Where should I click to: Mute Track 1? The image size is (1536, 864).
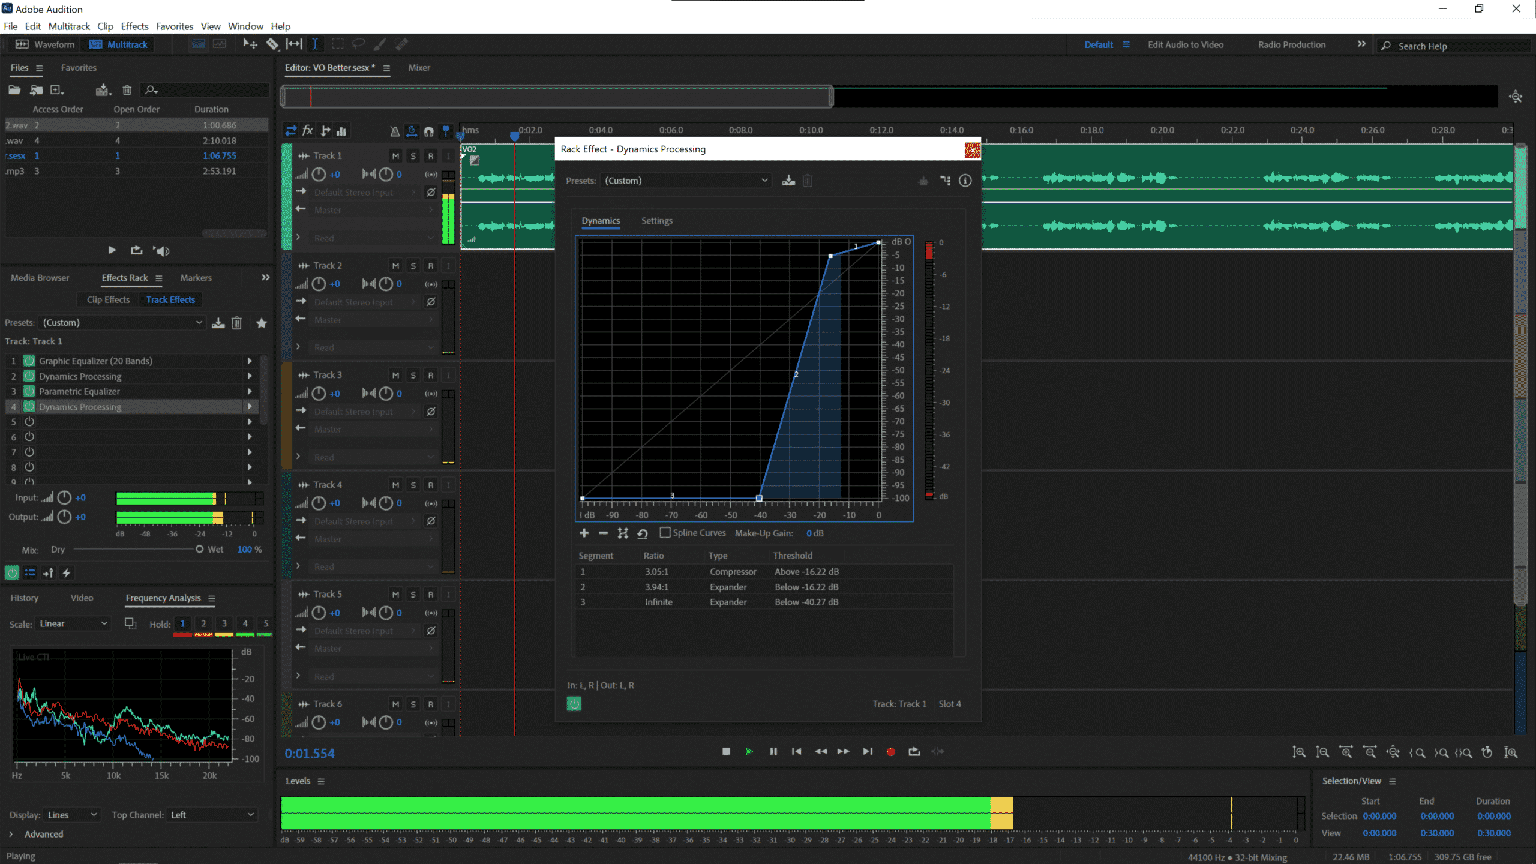395,156
